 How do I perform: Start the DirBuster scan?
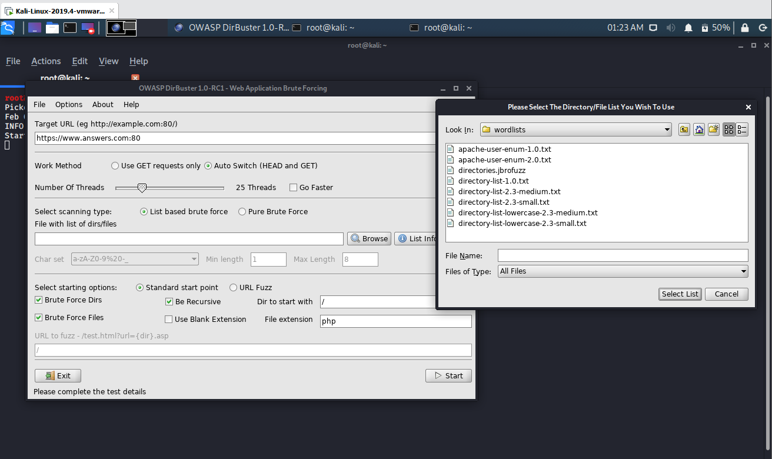tap(448, 376)
